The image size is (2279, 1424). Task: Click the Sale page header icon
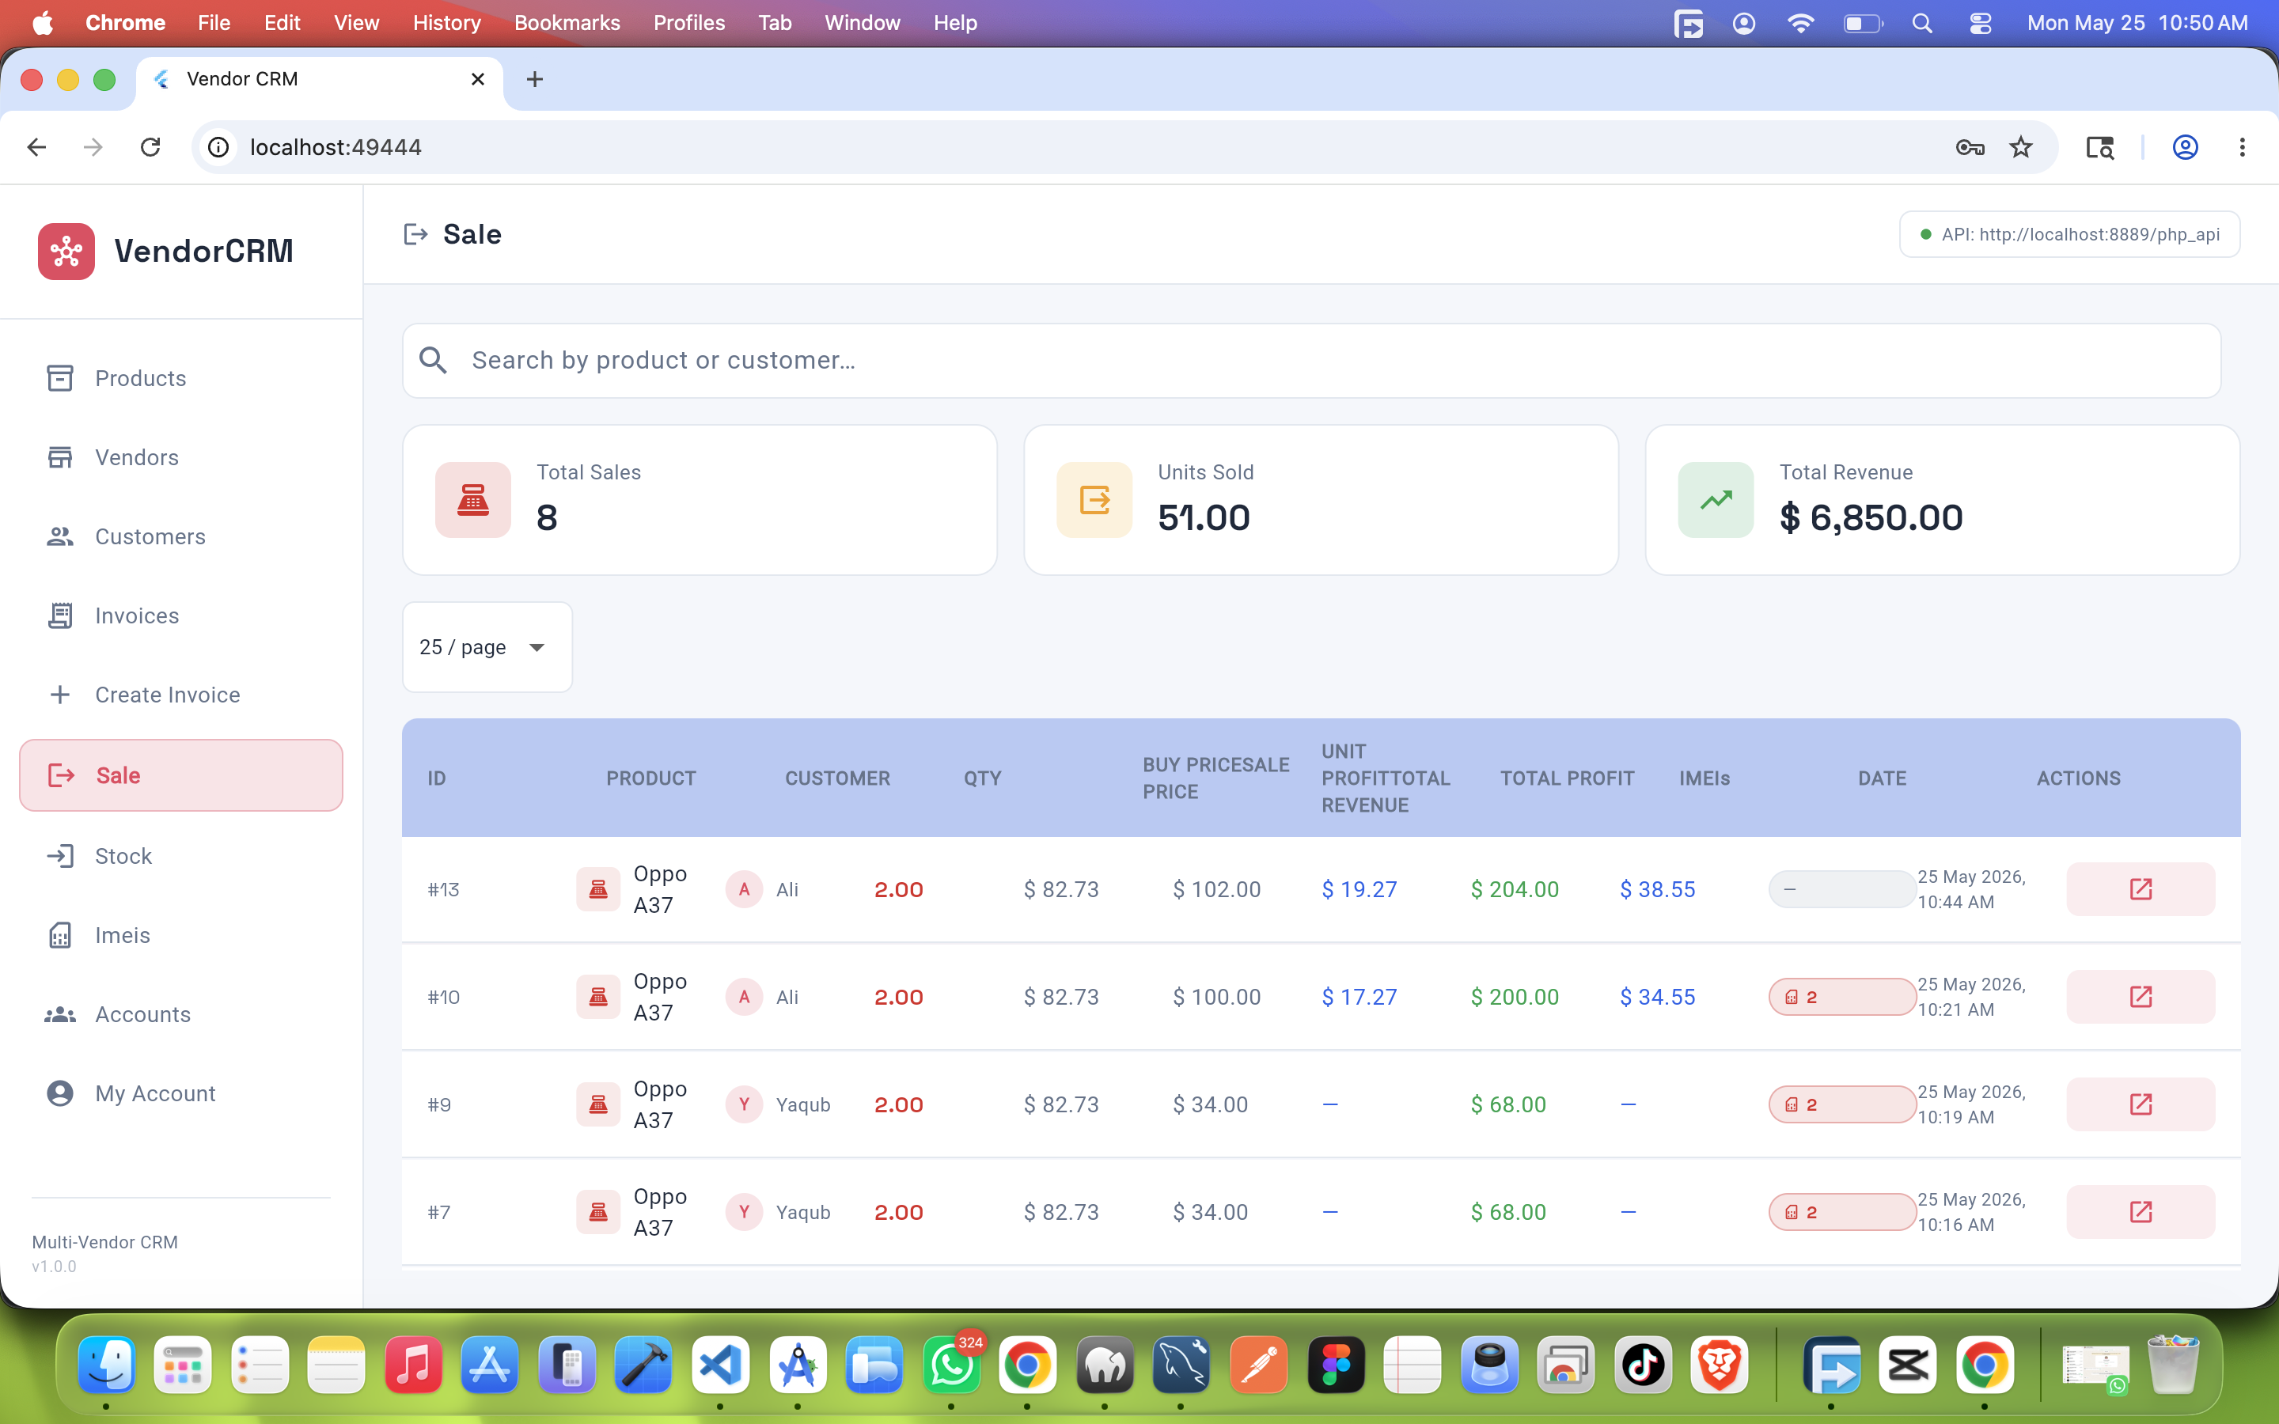(x=415, y=234)
